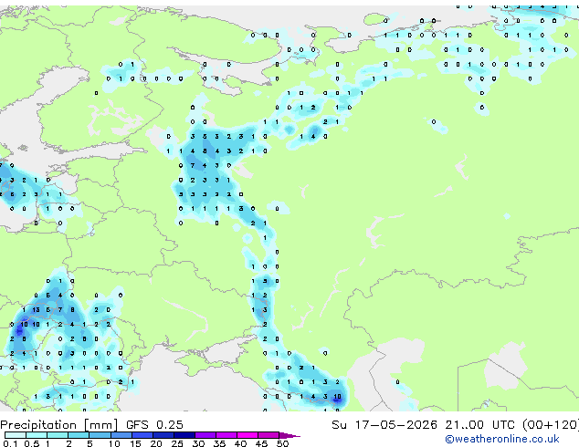Click the legend scale label '25'
The image size is (579, 447).
click(177, 443)
